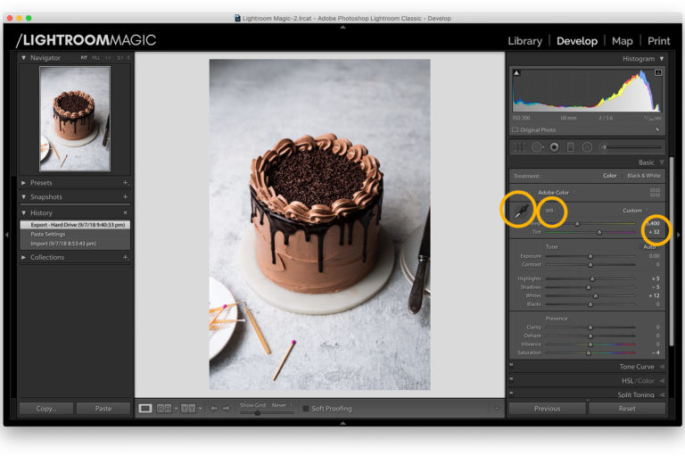Go to previous photo with left arrow
Viewport: 685px width, 456px height.
(214, 409)
